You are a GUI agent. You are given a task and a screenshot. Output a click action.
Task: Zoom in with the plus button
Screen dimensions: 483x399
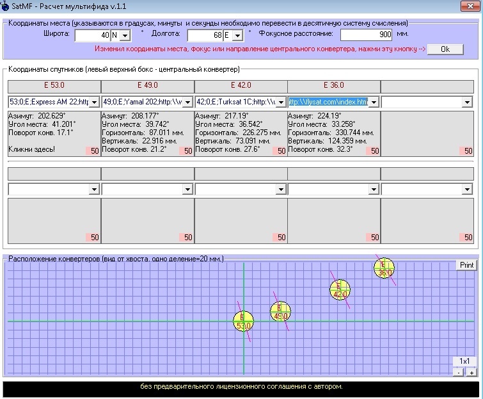pos(471,372)
